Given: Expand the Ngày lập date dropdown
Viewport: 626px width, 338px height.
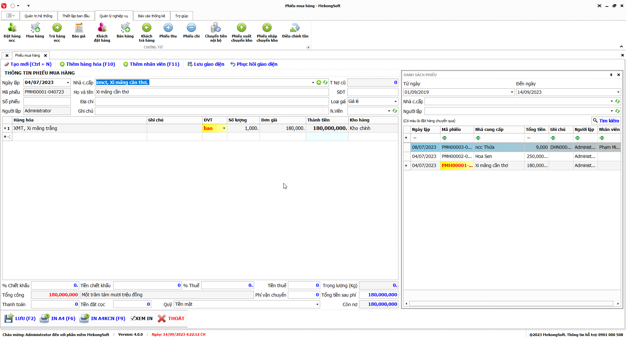Looking at the screenshot, I should point(68,83).
